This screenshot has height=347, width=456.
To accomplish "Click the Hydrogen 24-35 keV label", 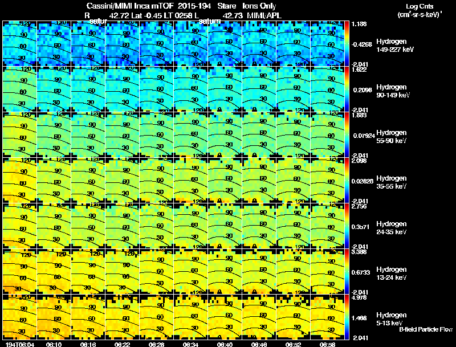I will click(392, 228).
